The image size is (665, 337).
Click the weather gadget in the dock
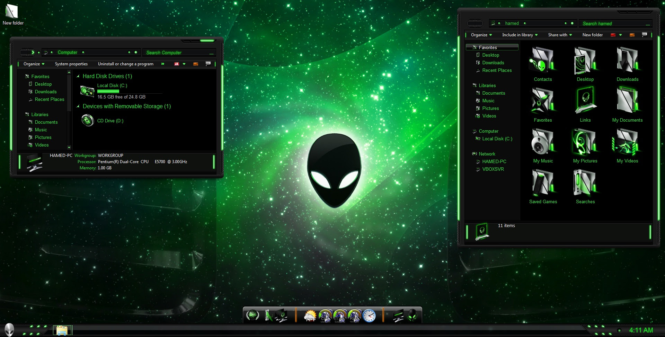point(310,316)
